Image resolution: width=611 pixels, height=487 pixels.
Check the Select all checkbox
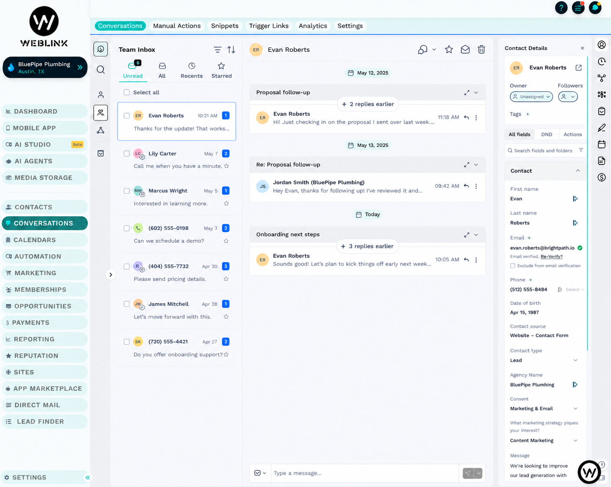point(127,92)
